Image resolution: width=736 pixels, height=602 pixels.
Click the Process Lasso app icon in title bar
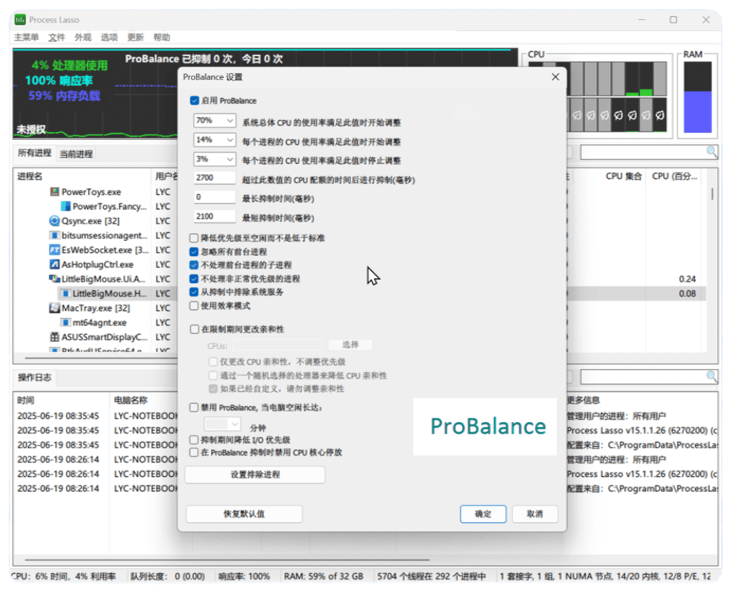[20, 20]
